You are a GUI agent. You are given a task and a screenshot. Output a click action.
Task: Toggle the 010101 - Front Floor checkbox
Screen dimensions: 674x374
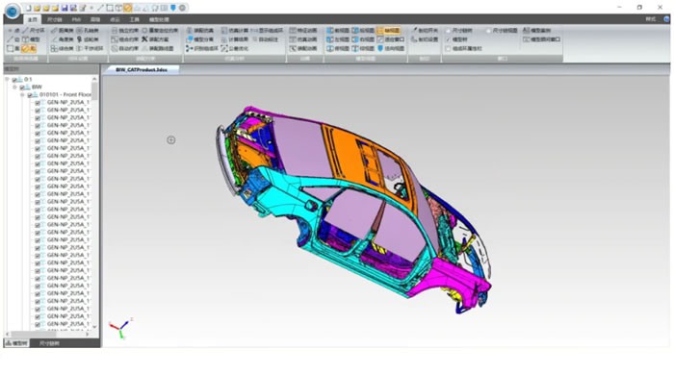(30, 95)
